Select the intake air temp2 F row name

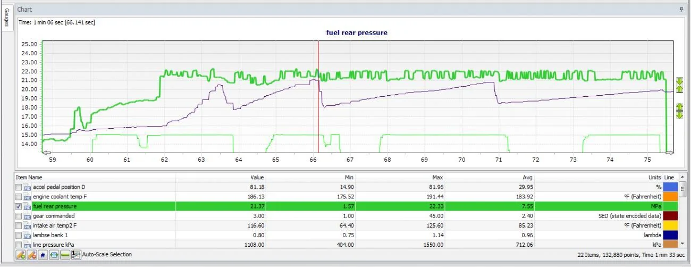[56, 226]
